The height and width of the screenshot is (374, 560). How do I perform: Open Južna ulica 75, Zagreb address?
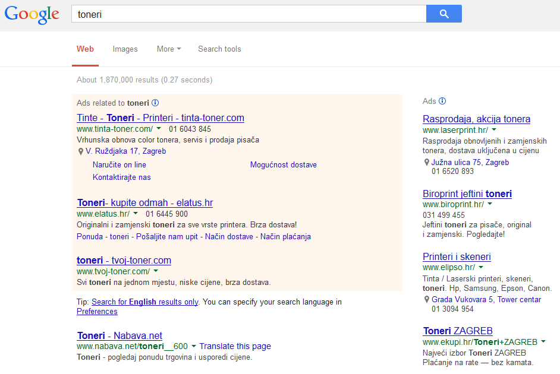[x=470, y=162]
